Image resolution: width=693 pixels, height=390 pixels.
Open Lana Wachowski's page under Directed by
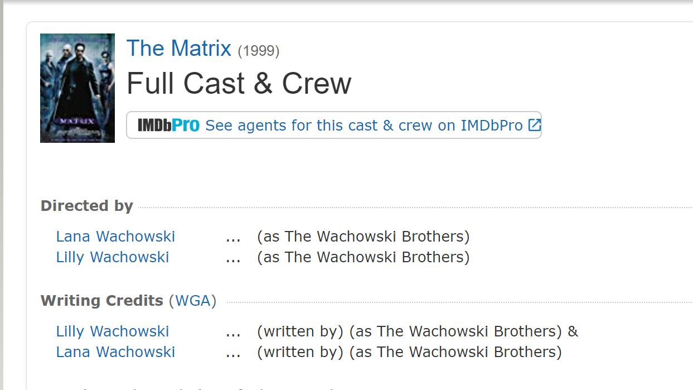[115, 237]
